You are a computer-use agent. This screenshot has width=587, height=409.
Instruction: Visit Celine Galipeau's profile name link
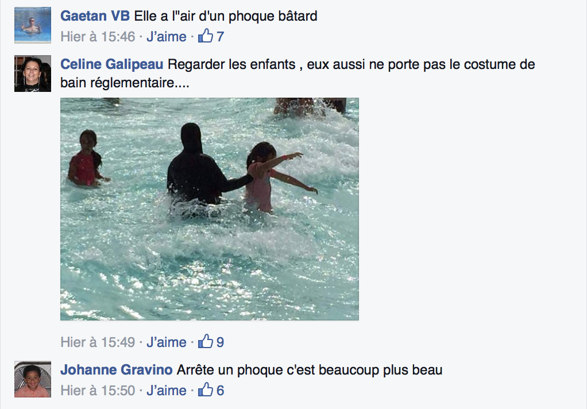(112, 64)
